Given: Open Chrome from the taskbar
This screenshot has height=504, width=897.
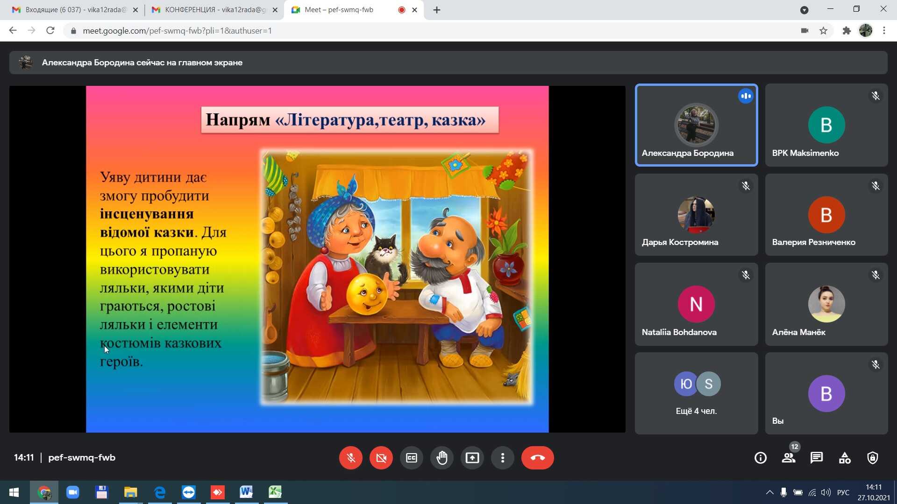Looking at the screenshot, I should [x=44, y=492].
